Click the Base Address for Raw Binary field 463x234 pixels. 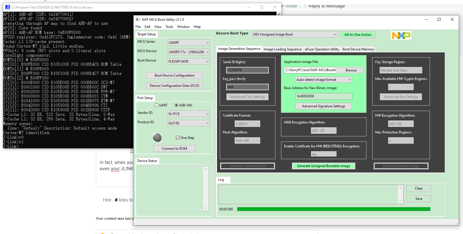[x=324, y=96]
